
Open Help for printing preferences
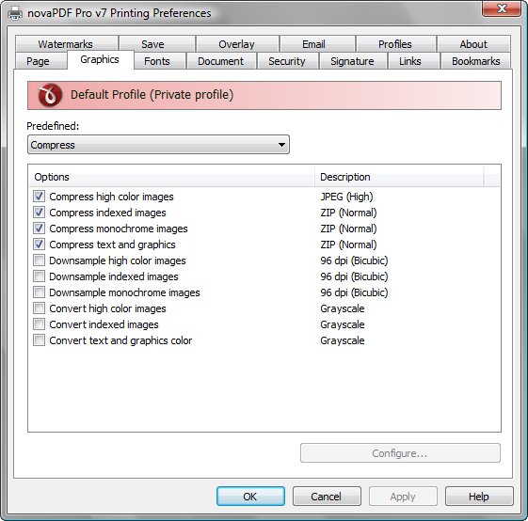pos(479,497)
